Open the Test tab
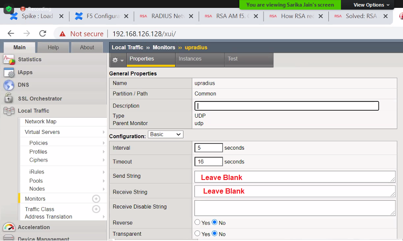This screenshot has width=403, height=241. tap(232, 59)
